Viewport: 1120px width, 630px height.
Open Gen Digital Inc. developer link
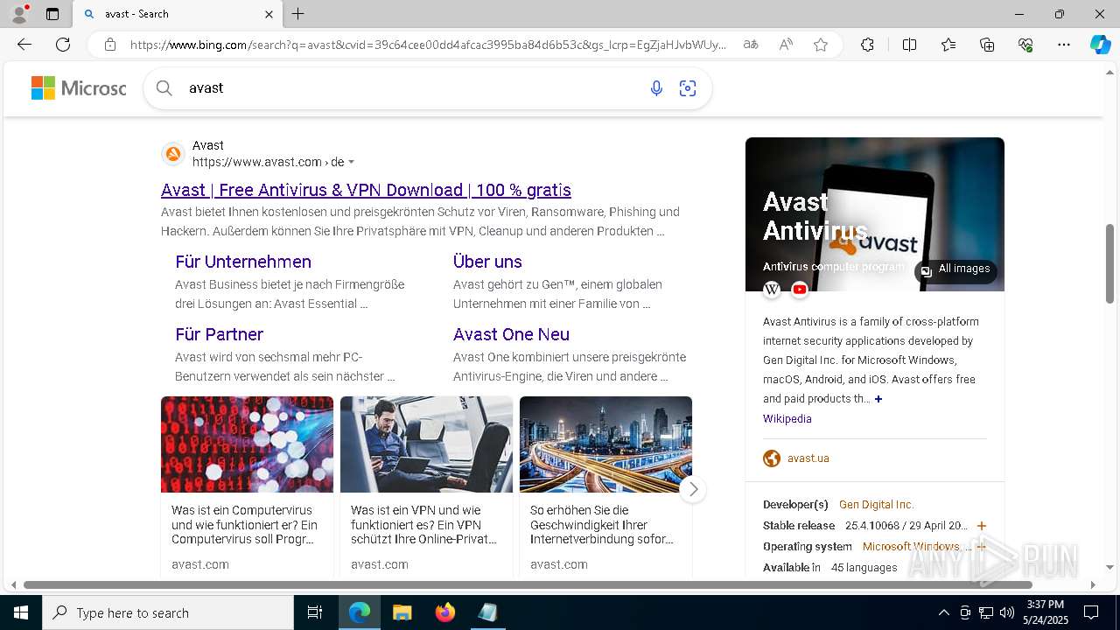click(x=876, y=505)
